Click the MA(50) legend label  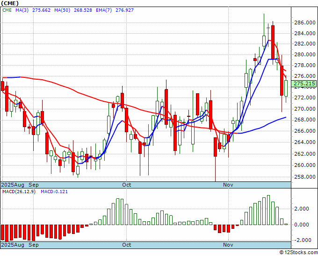(62, 10)
